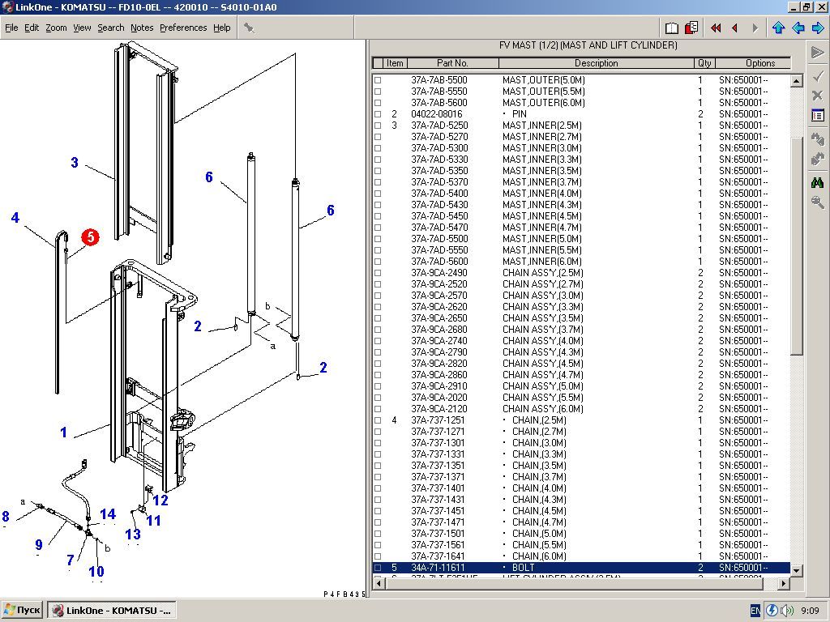Screen dimensions: 830x622
Task: Select callout 3 for the inner mast
Action: pos(75,163)
